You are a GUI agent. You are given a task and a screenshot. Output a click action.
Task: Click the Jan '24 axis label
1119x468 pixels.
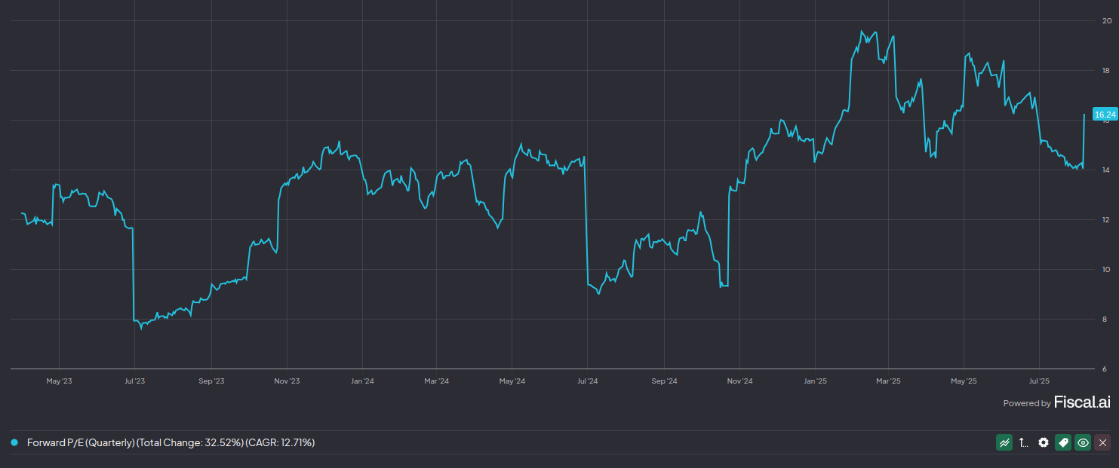click(362, 381)
